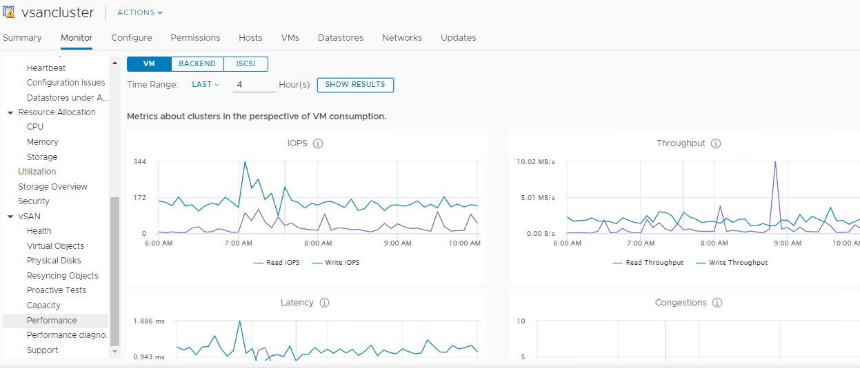Open Proactive Tests under vSAN
The height and width of the screenshot is (371, 860).
pyautogui.click(x=57, y=290)
